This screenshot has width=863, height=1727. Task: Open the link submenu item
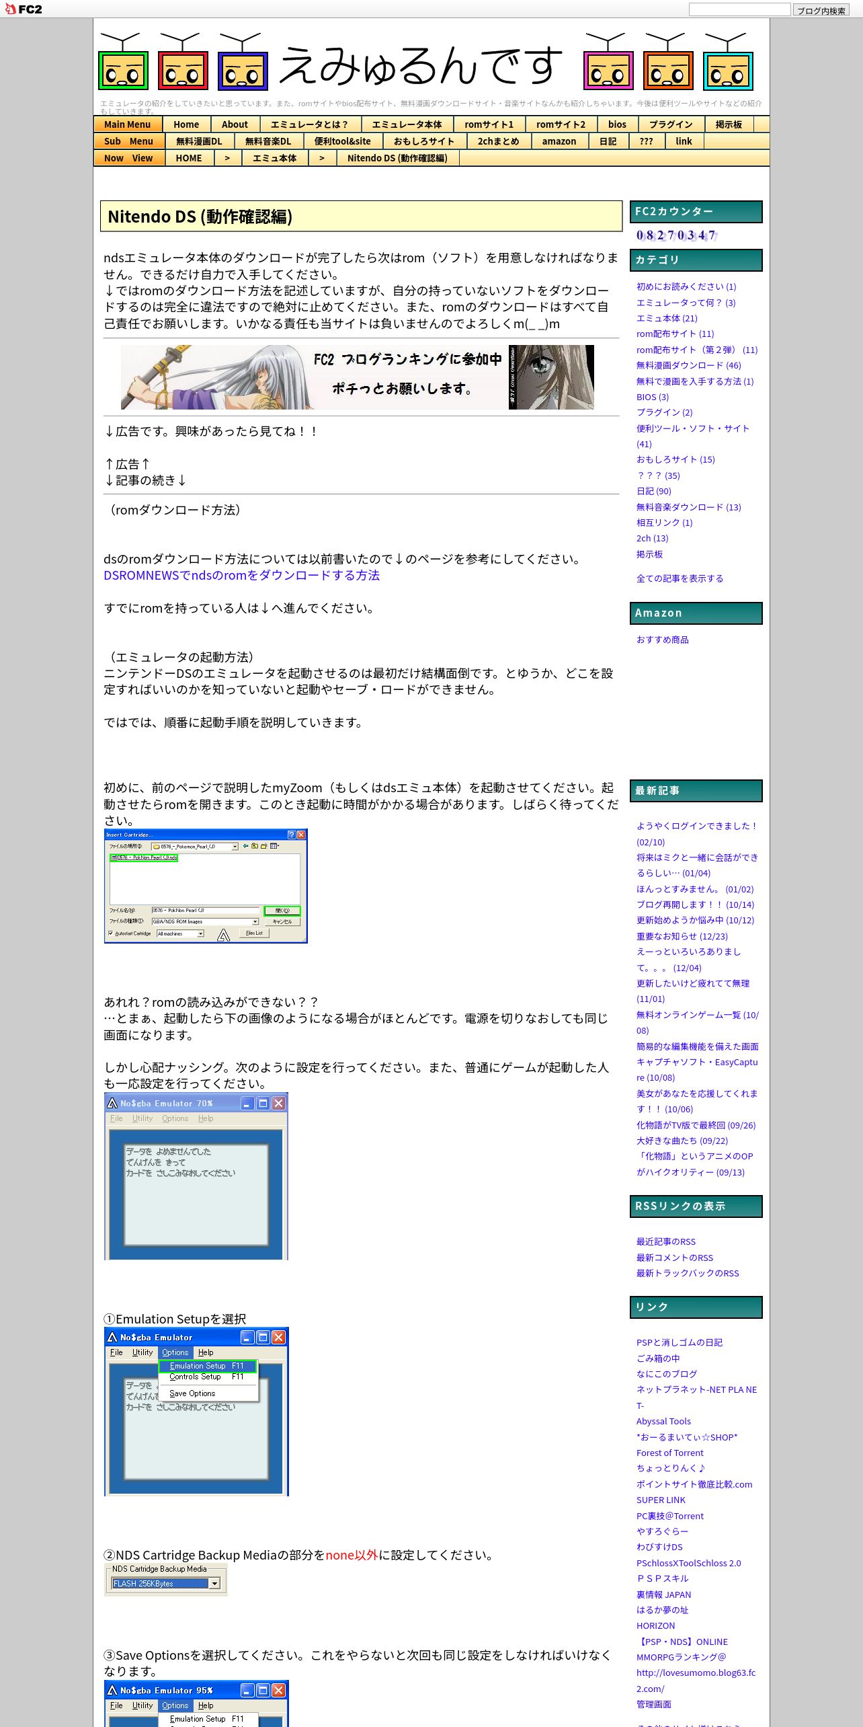[x=684, y=141]
